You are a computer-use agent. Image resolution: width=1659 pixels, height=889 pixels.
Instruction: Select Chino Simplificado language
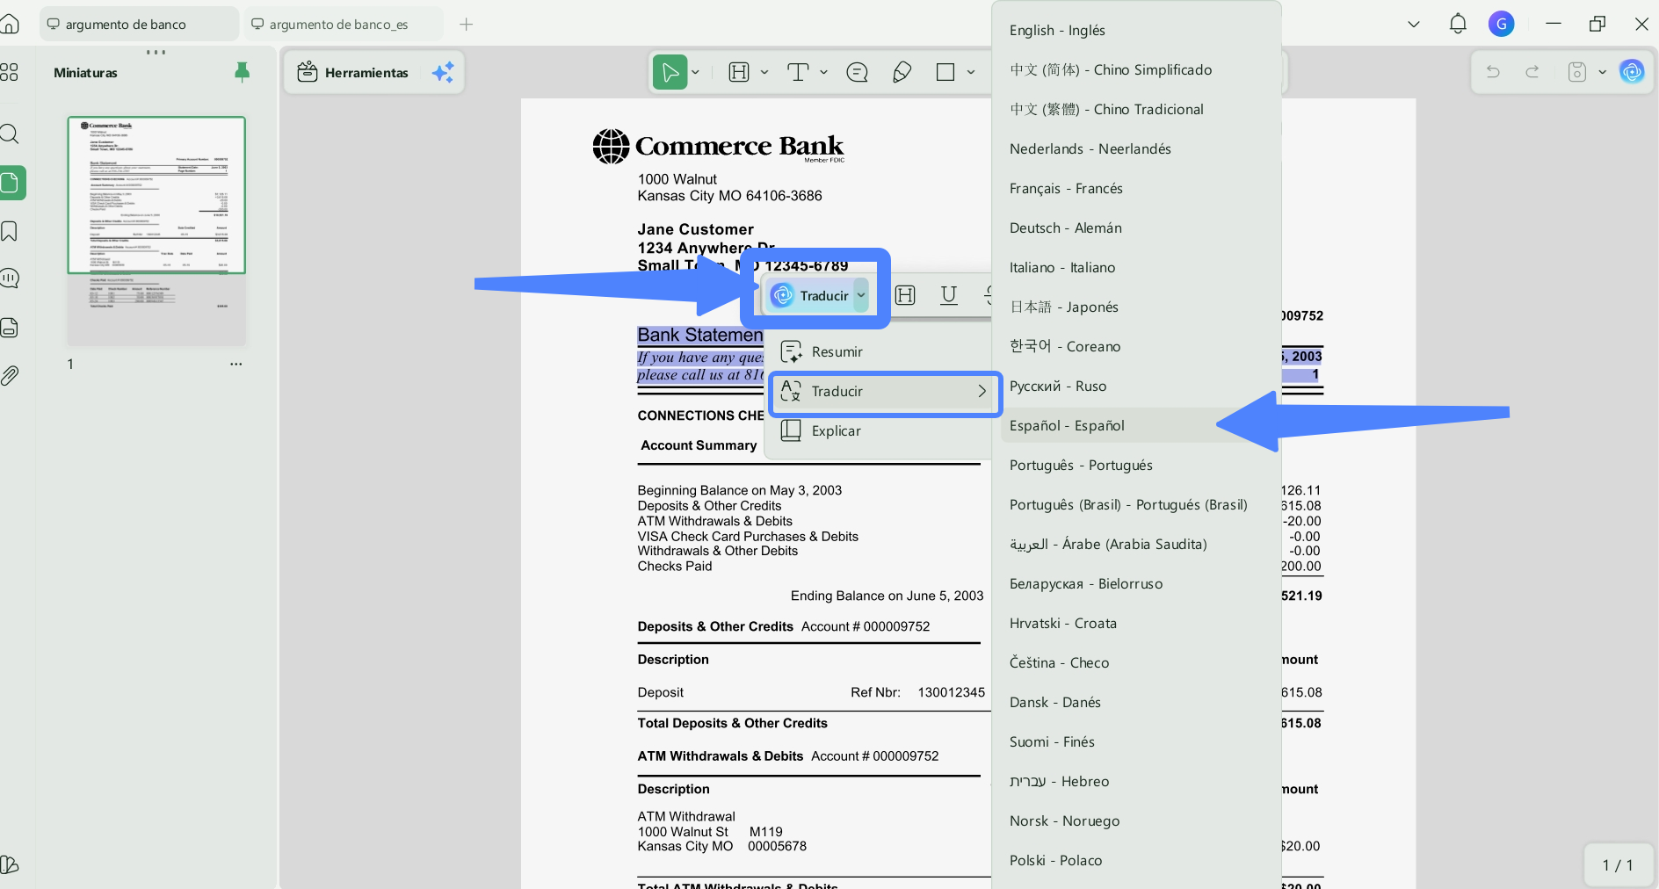[x=1136, y=69]
